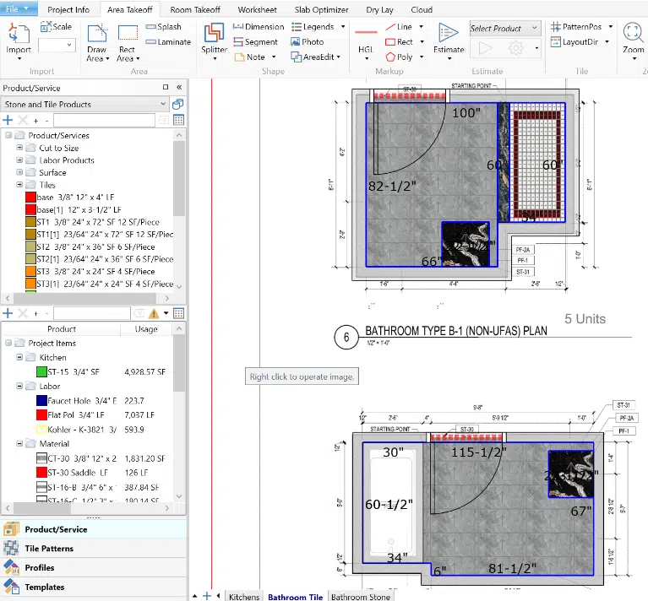Viewport: 648px width, 601px height.
Task: Select the green ST-15 color swatch
Action: click(41, 371)
